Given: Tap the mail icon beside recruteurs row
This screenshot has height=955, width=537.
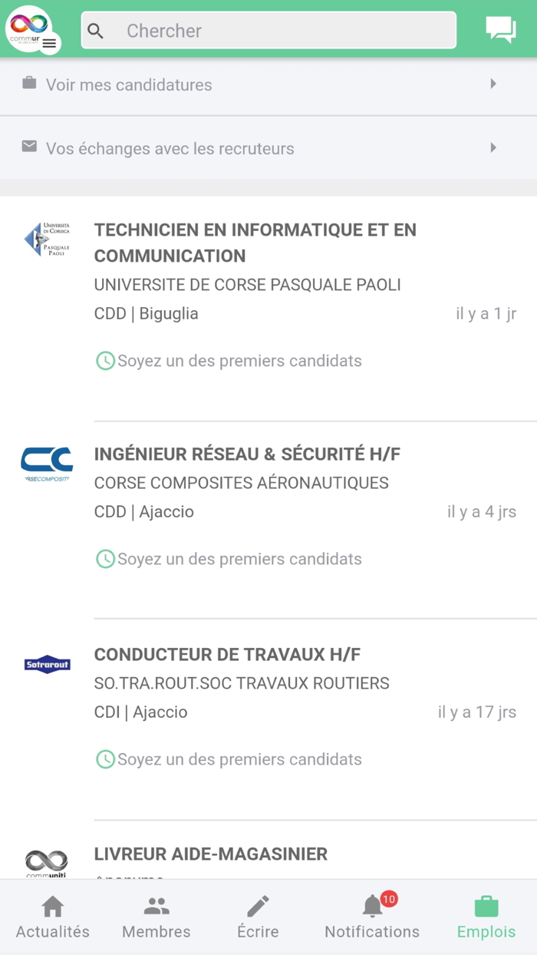Looking at the screenshot, I should 28,148.
